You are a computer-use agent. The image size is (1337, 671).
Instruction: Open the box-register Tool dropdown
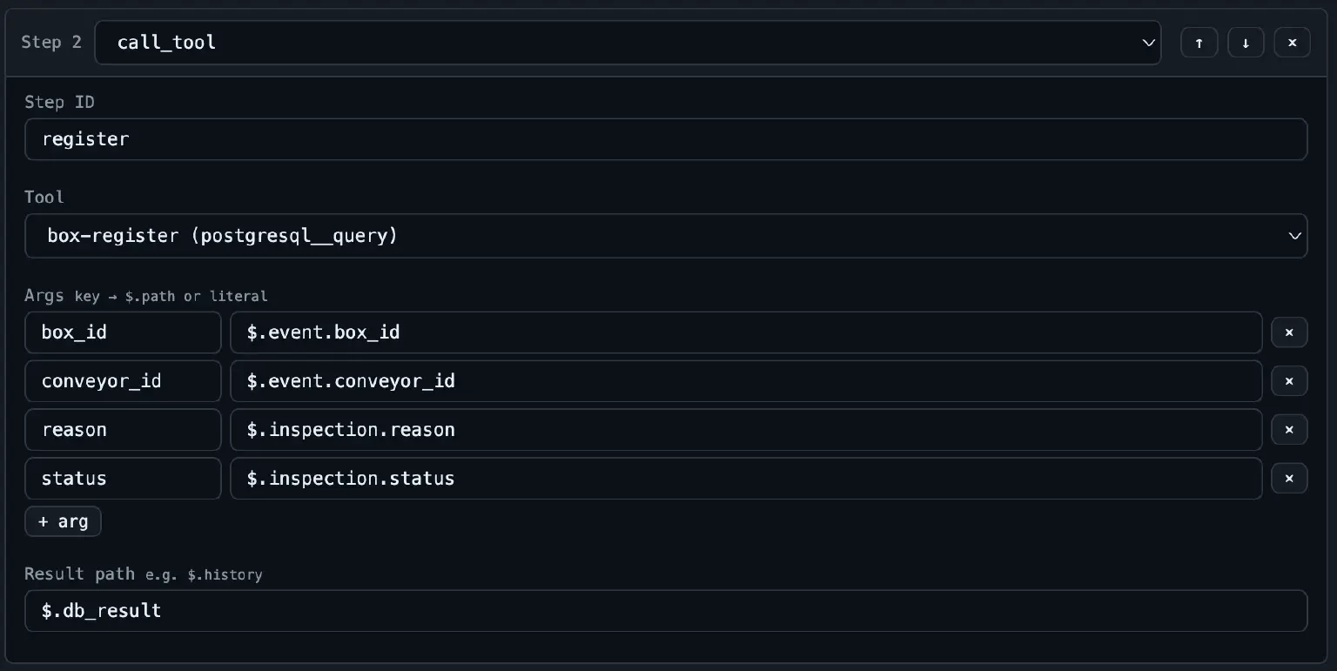tap(666, 236)
